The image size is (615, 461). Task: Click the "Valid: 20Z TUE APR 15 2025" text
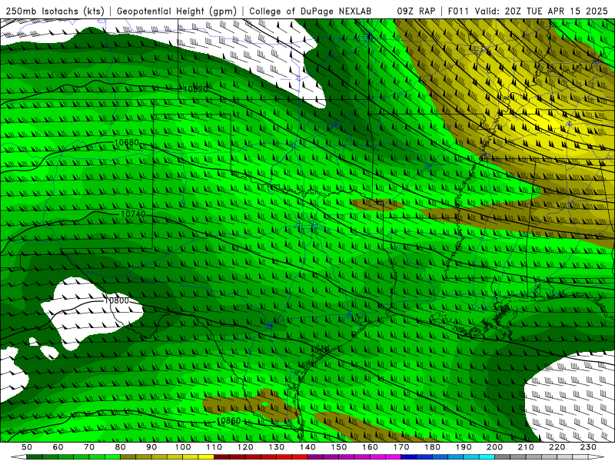(541, 12)
